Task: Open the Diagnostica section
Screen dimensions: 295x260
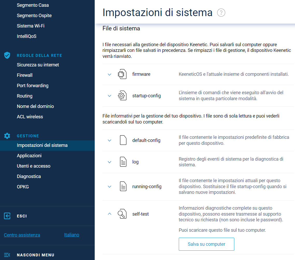Action: 29,176
